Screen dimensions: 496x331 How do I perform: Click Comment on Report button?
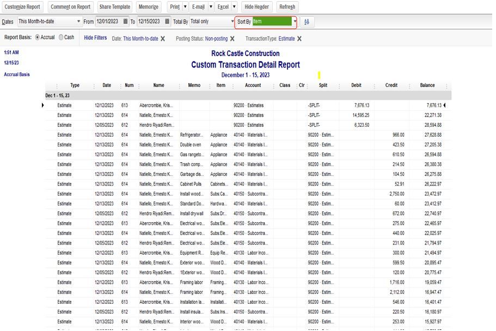click(70, 7)
